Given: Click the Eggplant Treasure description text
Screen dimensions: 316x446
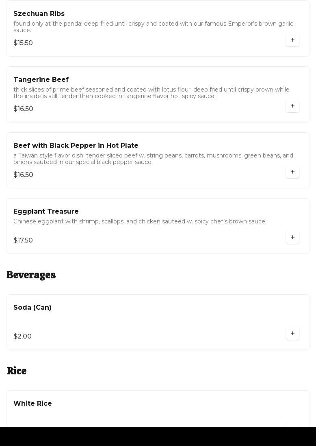Looking at the screenshot, I should tap(140, 221).
